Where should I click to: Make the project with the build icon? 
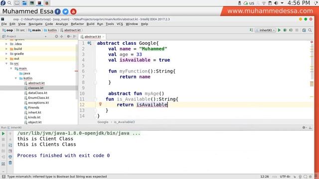[x=251, y=30]
